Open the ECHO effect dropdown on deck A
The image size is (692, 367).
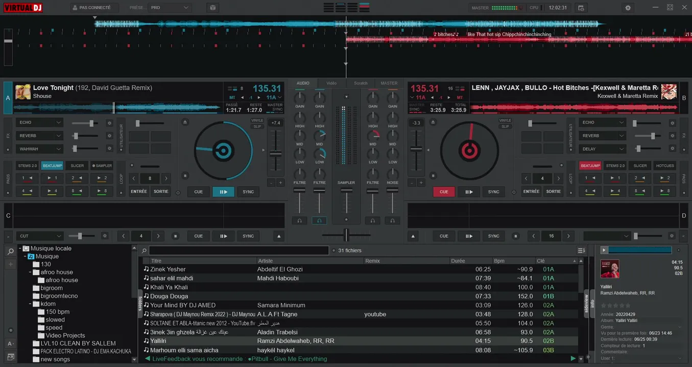coord(40,123)
